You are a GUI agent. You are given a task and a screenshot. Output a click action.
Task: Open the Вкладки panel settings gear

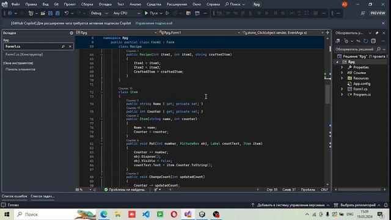coord(71,33)
